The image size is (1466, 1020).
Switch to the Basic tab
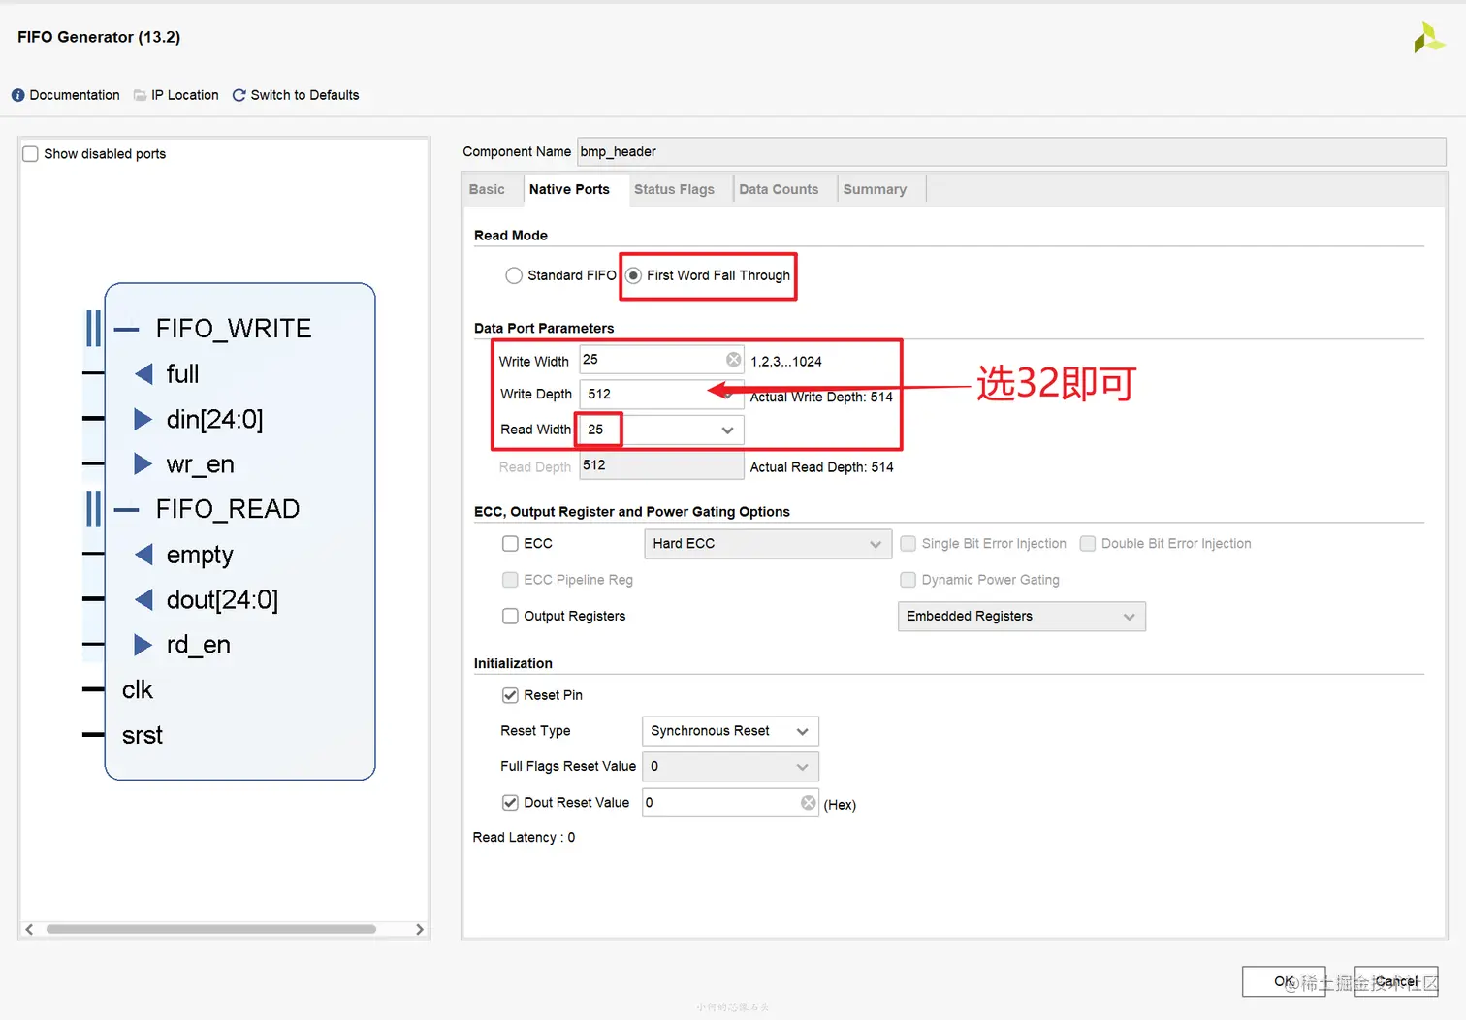487,189
